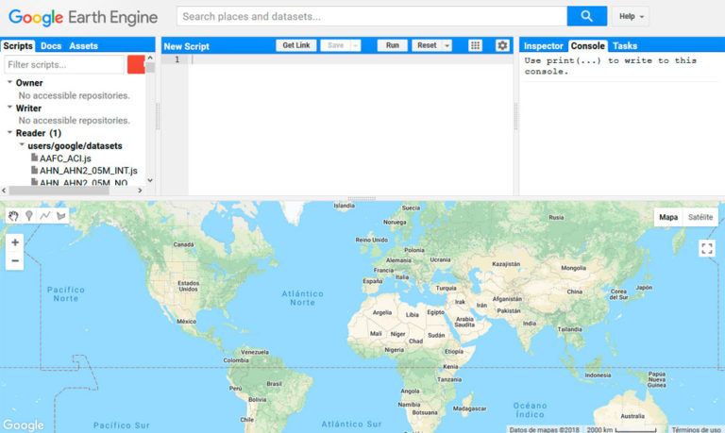The width and height of the screenshot is (725, 433).
Task: Click the Save button
Action: [x=336, y=45]
